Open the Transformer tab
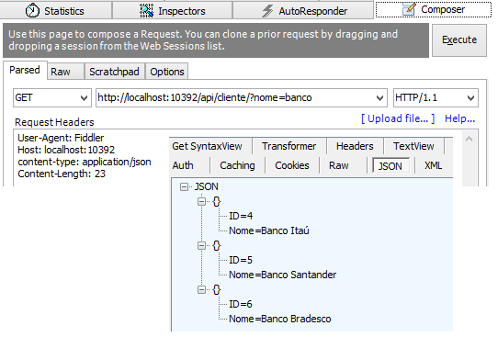Viewport: 498px width, 337px height. click(x=289, y=146)
